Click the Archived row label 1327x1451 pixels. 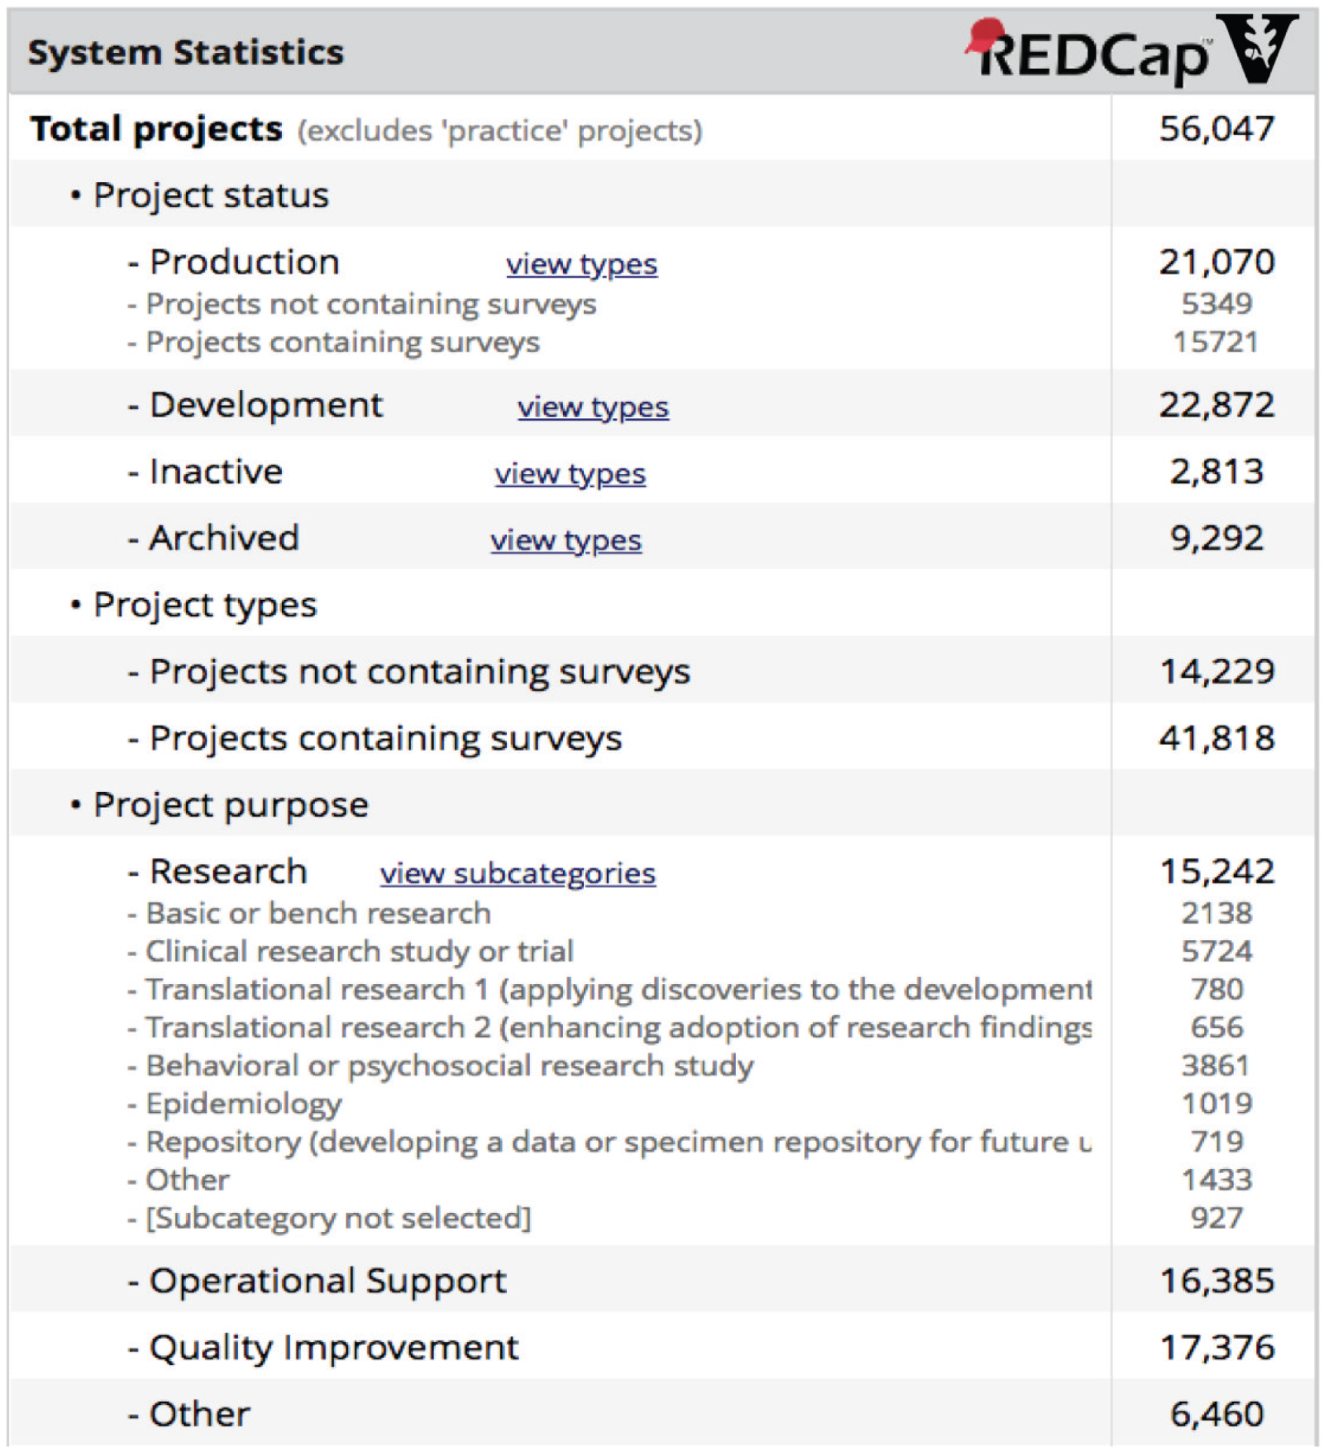pos(224,538)
